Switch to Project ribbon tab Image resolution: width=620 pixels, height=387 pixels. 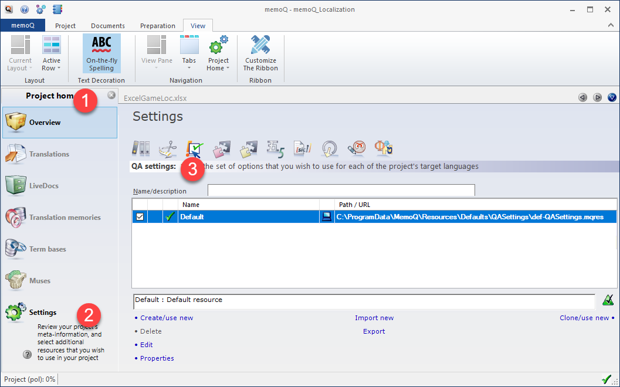click(65, 26)
